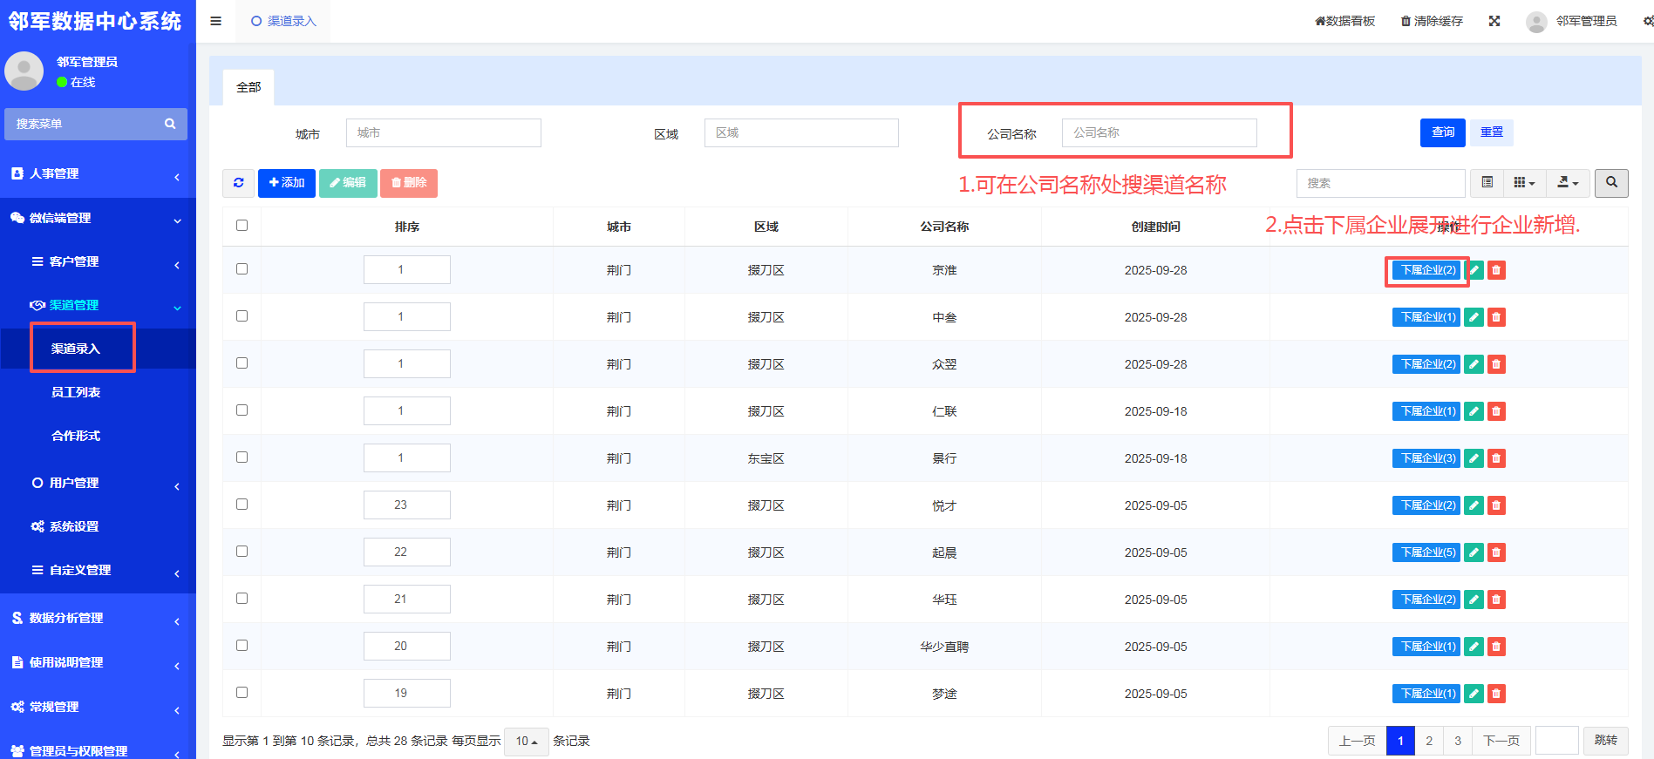This screenshot has height=759, width=1654.
Task: Click green edit icon for 京淮 row
Action: tap(1474, 270)
